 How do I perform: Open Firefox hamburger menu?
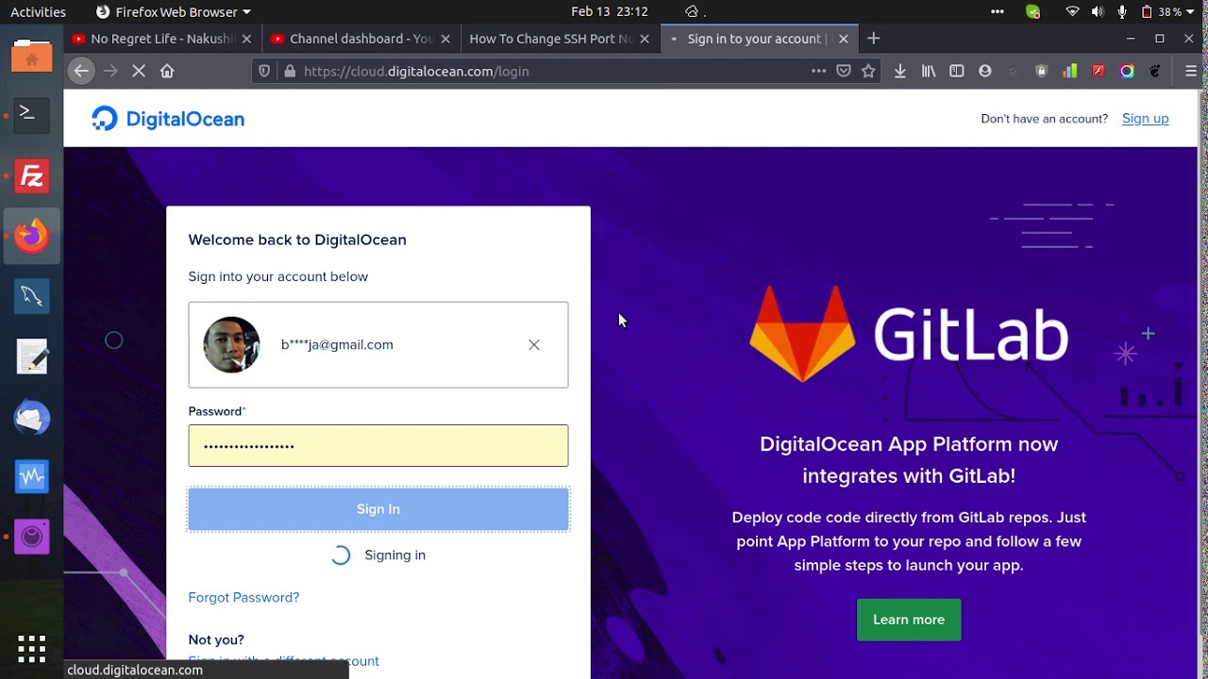1191,71
